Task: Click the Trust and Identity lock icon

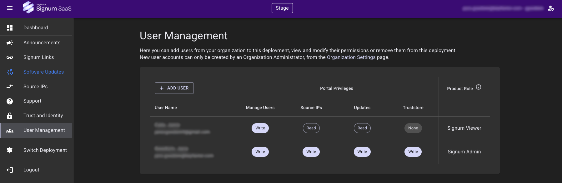Action: [x=10, y=116]
